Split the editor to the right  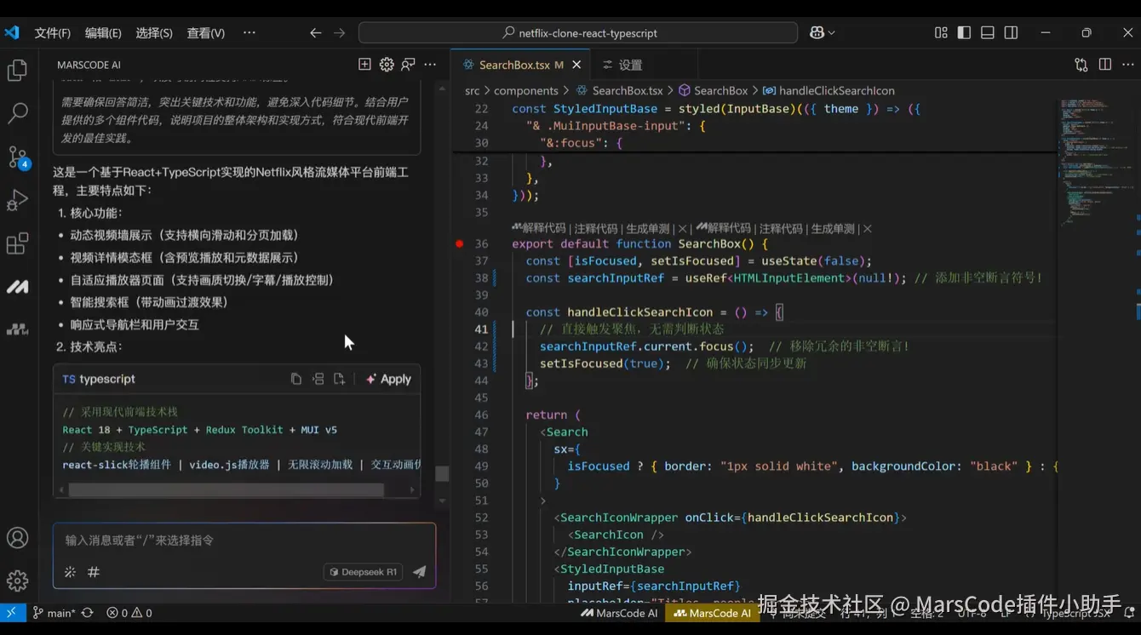click(x=1105, y=65)
